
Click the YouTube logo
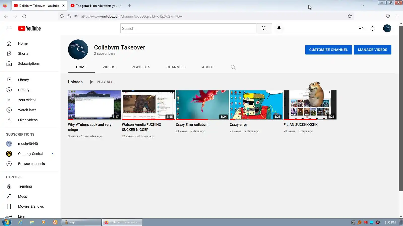29,28
